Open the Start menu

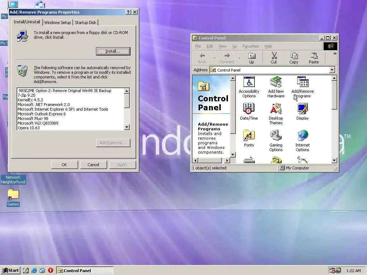pos(10,271)
